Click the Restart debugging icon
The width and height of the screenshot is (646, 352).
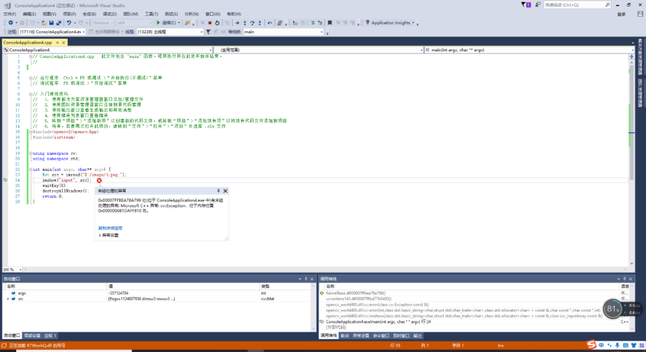[x=217, y=23]
